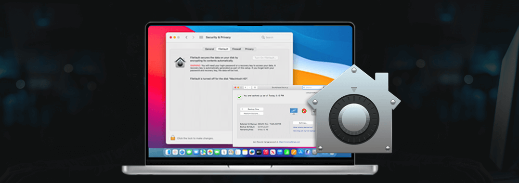
Task: Go forward in Backblaze Backup window
Action: coord(249,87)
